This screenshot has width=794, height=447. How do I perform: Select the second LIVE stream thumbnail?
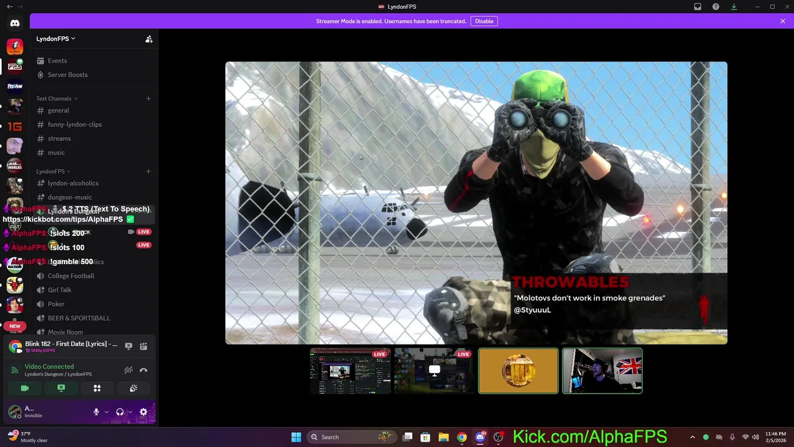[x=434, y=371]
